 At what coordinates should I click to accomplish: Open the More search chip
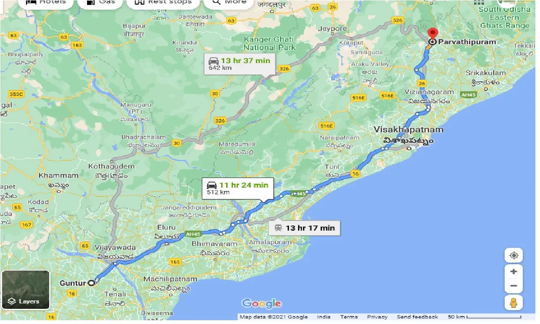click(x=229, y=3)
